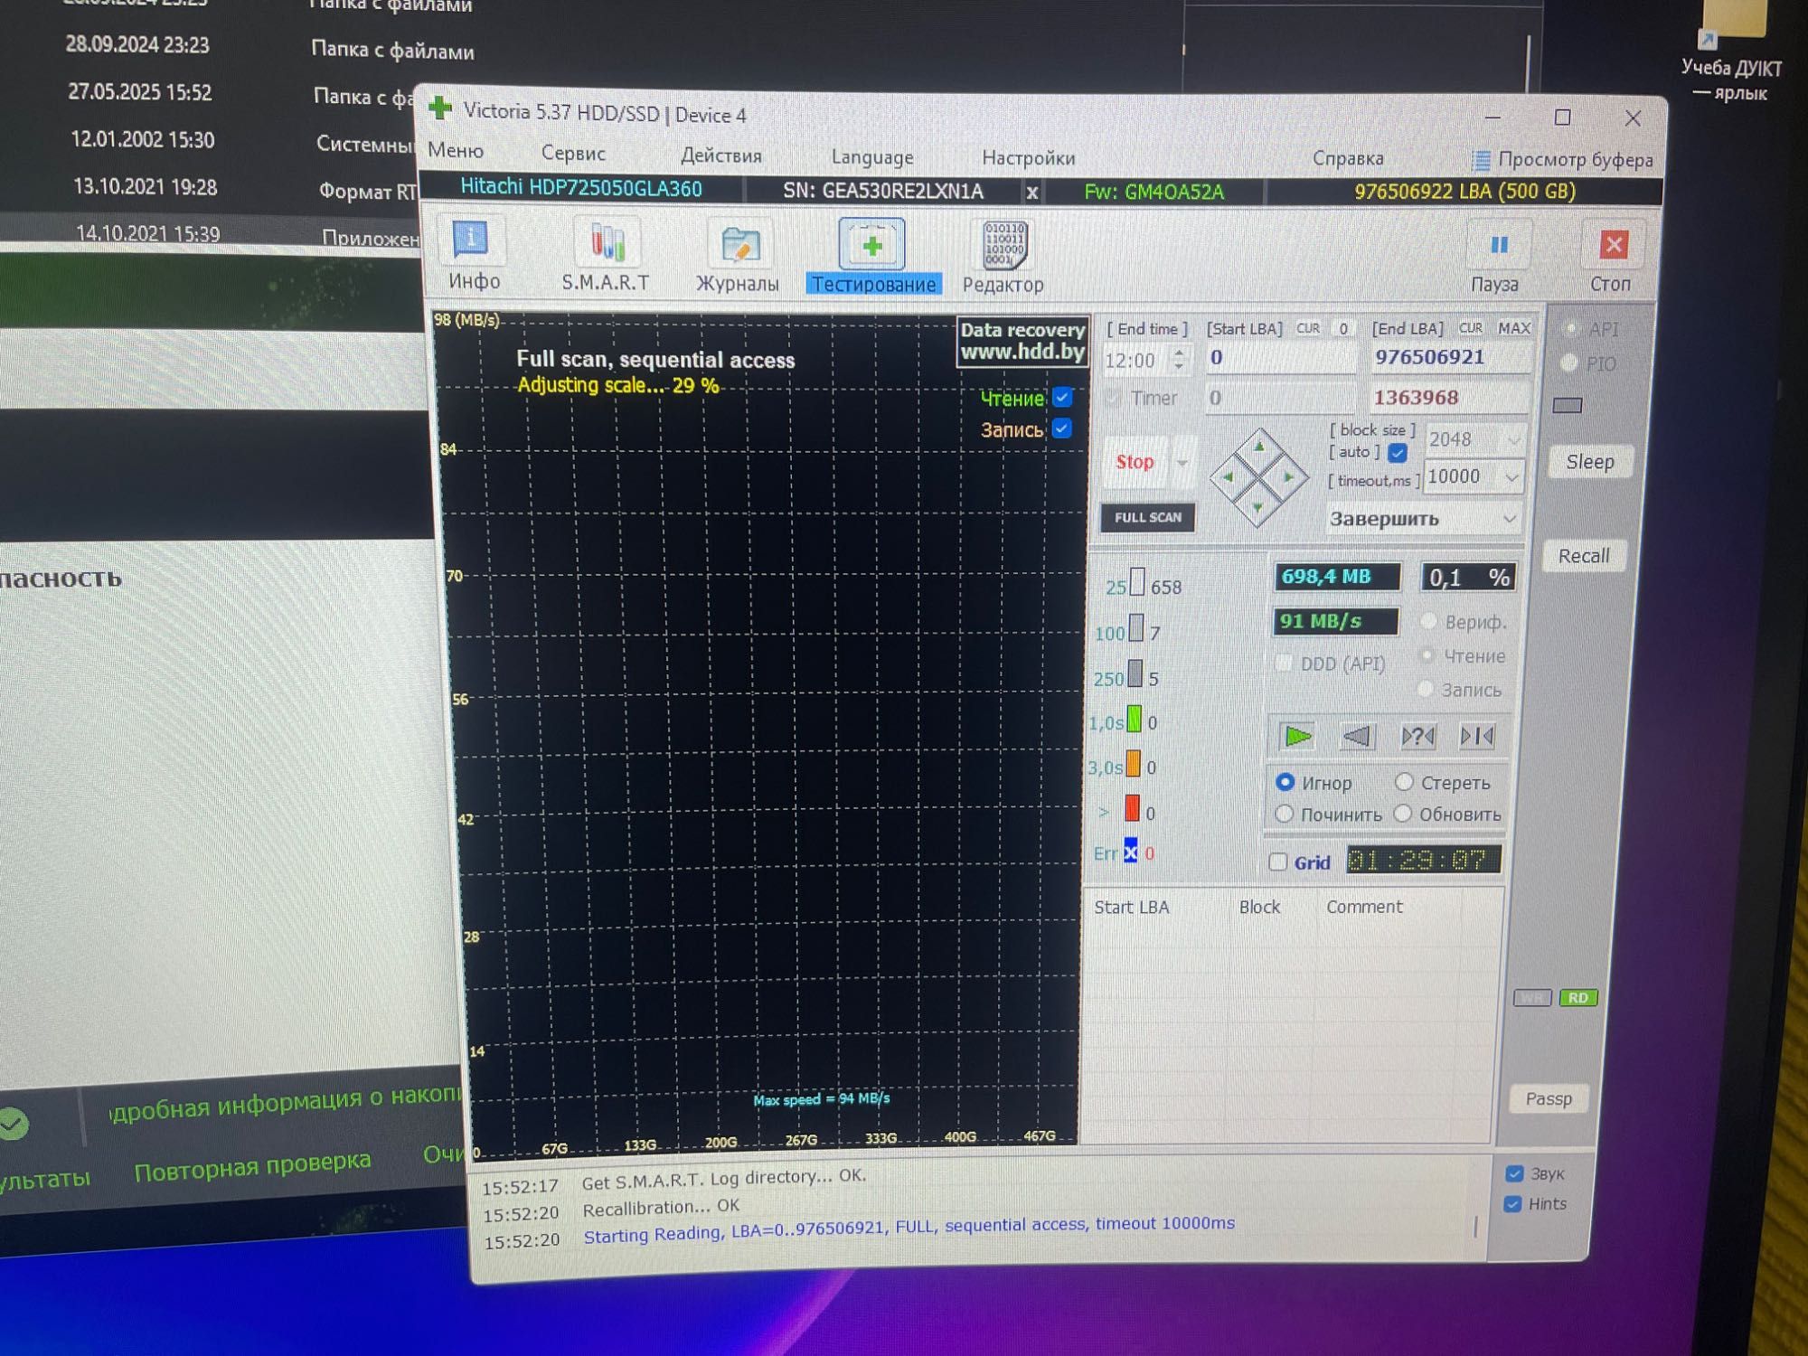Click the orange 3,0s block color swatch

[1133, 764]
